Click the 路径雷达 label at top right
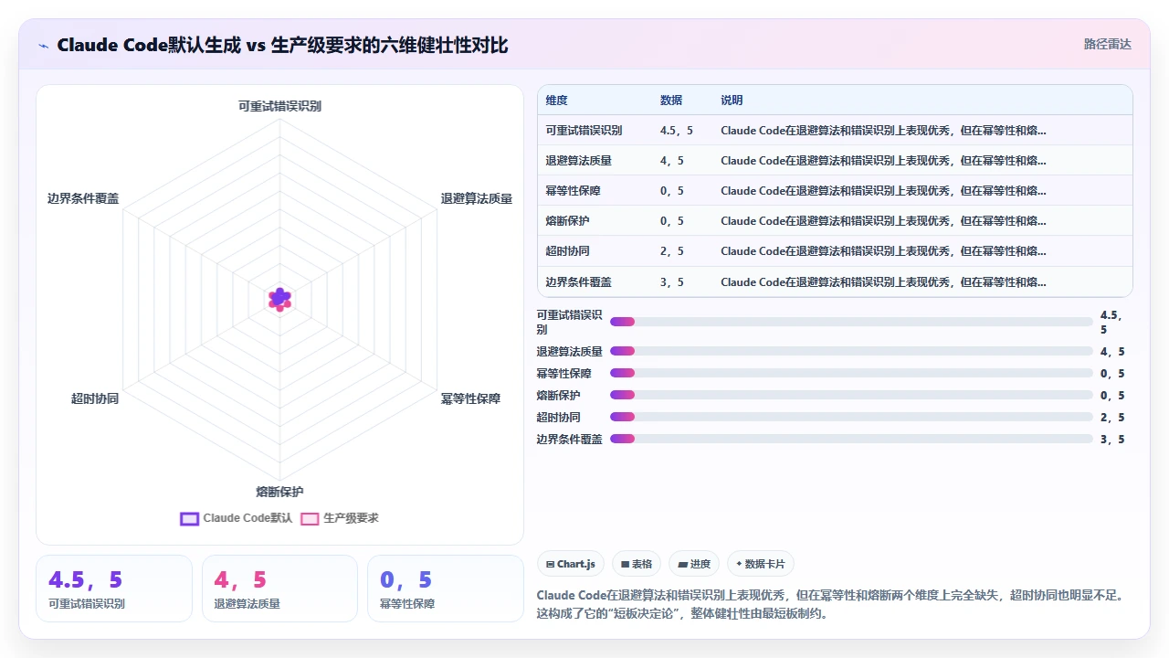The height and width of the screenshot is (658, 1169). [x=1107, y=44]
